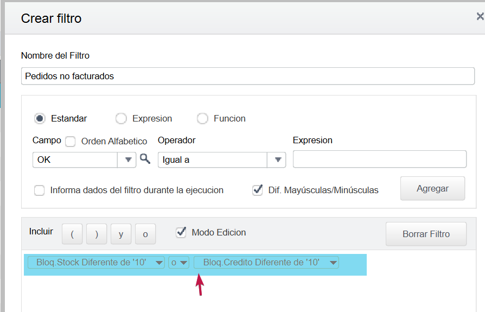Screen dimensions: 485x312
Task: Click the Borrar Filtro button
Action: pyautogui.click(x=426, y=234)
